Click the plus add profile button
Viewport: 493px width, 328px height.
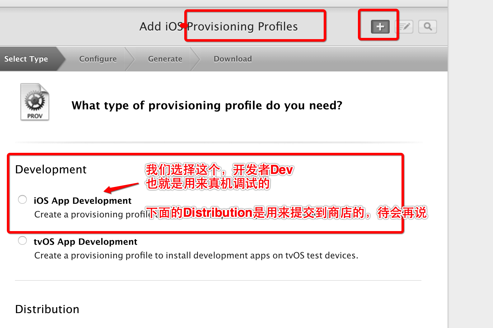[380, 27]
